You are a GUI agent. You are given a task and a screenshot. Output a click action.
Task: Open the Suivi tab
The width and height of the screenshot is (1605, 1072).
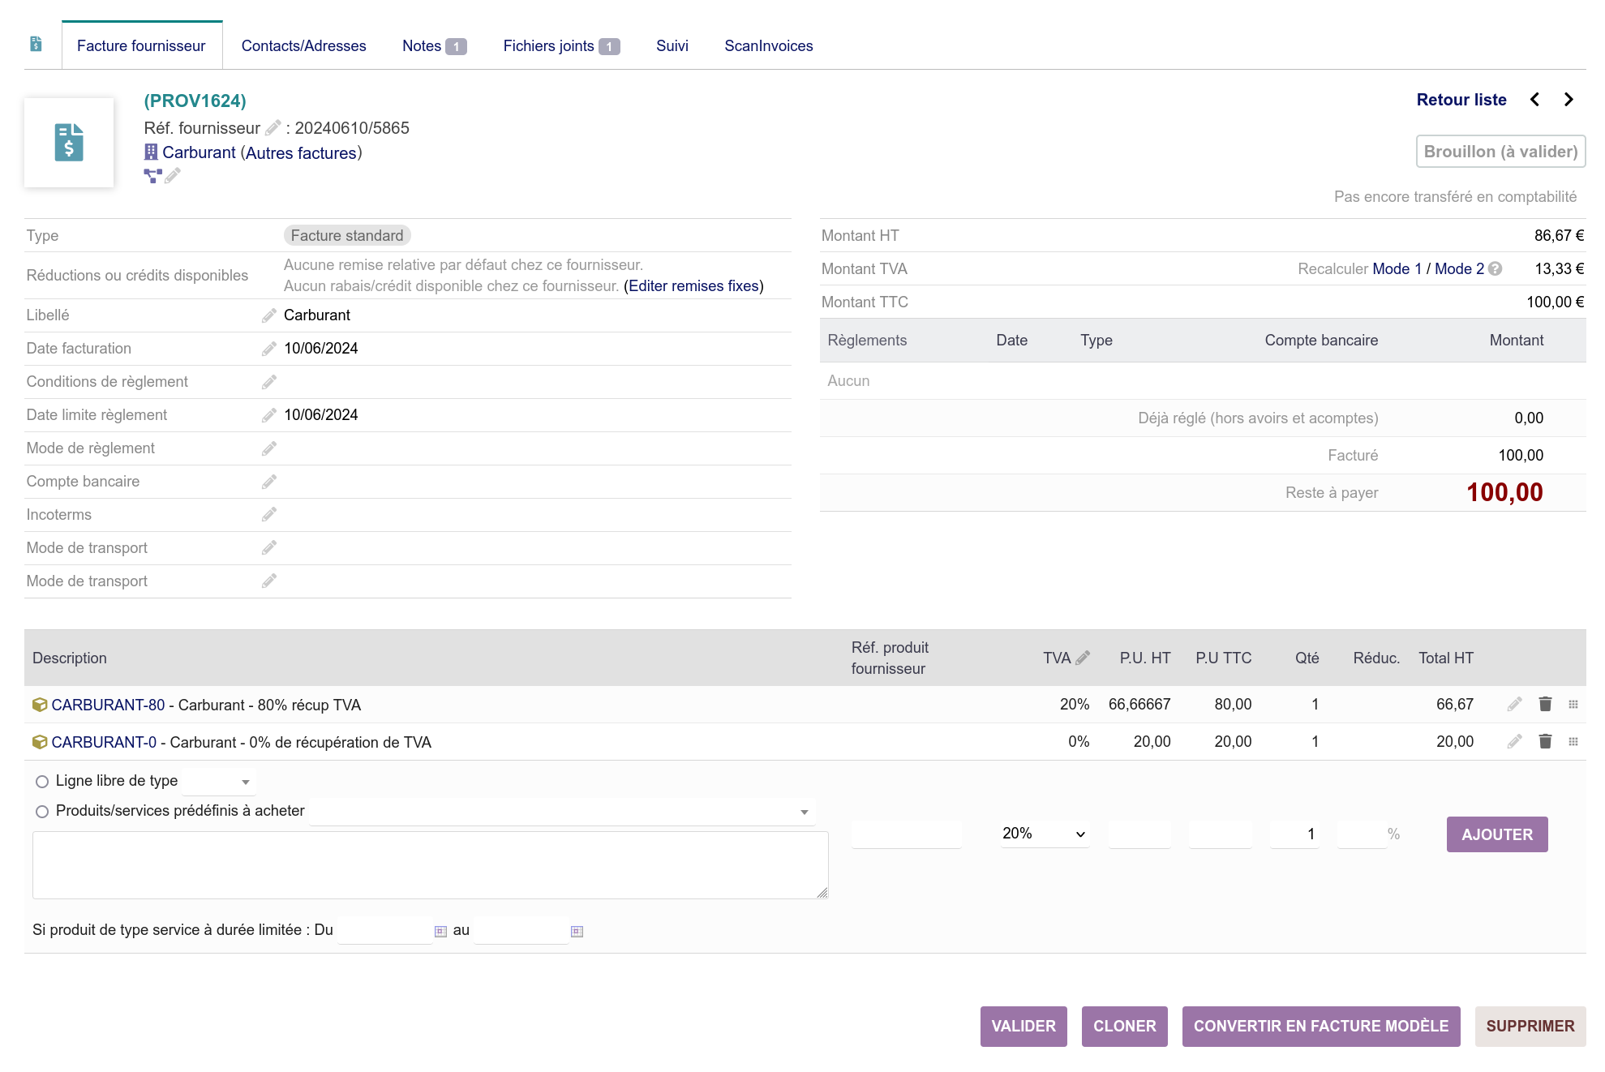672,46
